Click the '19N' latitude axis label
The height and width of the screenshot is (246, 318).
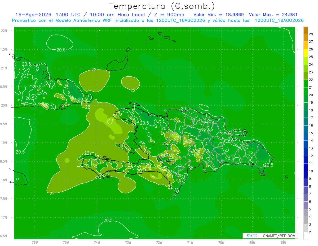(4, 143)
